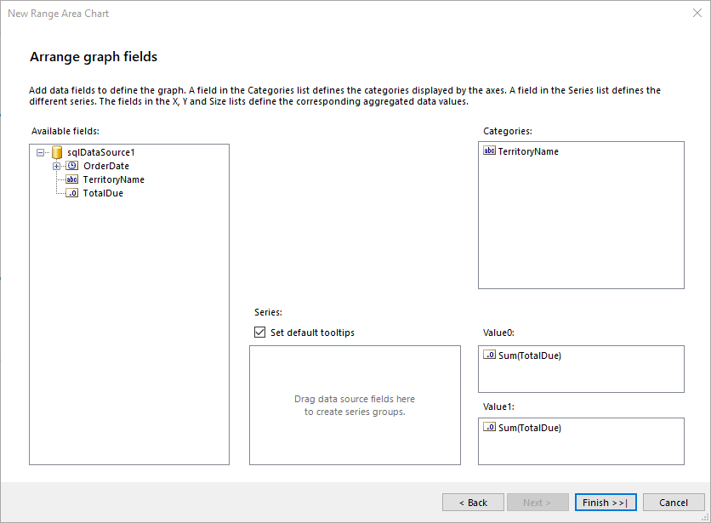Click the Sum(TotalDue) icon in Value0

point(490,355)
